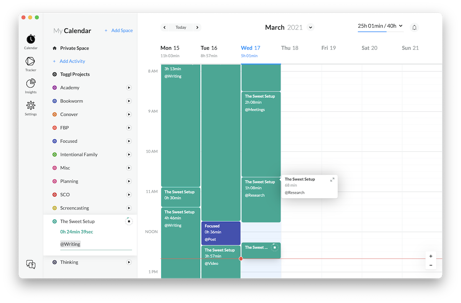Start tracking the Misc project

click(x=129, y=168)
